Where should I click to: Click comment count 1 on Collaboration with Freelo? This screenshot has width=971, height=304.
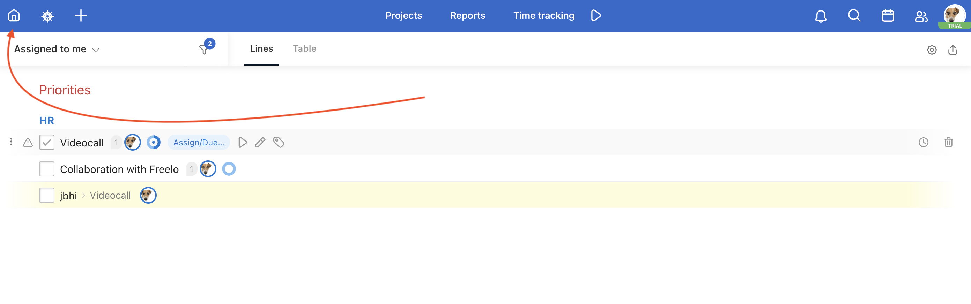[x=192, y=168]
